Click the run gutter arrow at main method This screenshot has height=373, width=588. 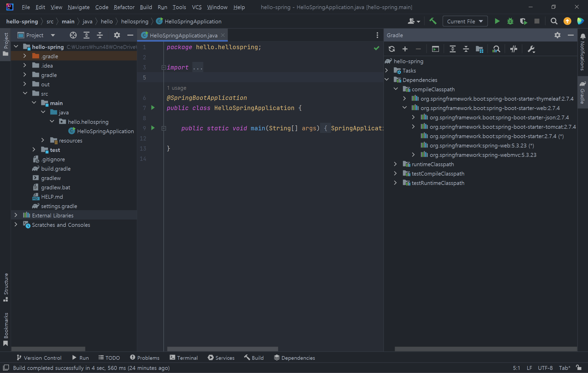coord(153,128)
